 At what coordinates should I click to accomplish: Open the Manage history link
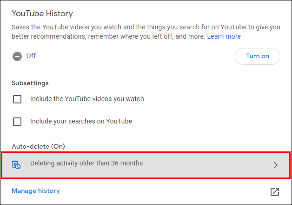[36, 191]
